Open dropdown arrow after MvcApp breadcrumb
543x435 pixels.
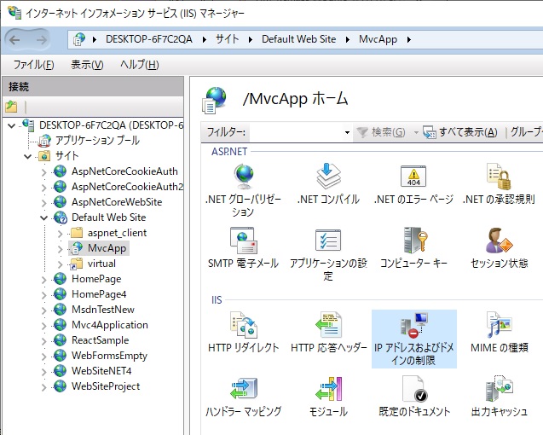408,40
